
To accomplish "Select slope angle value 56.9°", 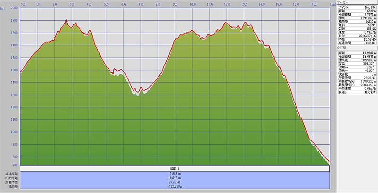I will [372, 25].
